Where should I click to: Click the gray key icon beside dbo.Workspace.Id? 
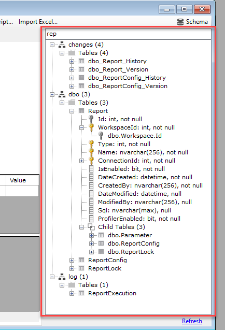101,136
